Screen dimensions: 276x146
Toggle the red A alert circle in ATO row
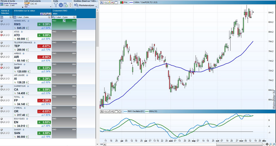2,35
